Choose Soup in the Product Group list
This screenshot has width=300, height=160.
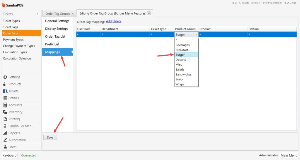[186, 79]
